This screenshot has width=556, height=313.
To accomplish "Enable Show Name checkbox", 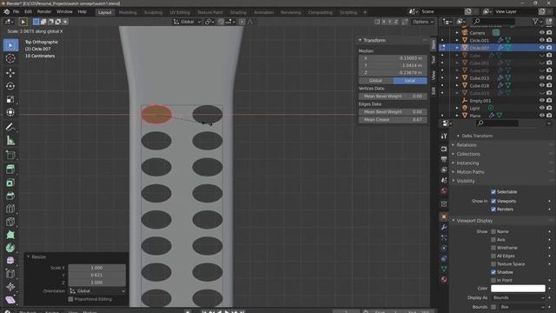I will 493,232.
